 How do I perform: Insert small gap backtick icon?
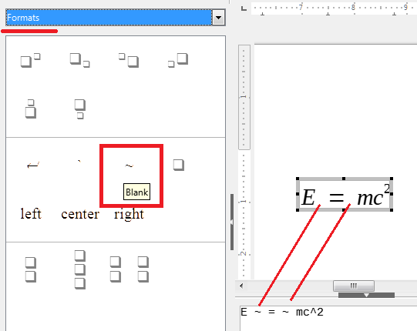(79, 161)
